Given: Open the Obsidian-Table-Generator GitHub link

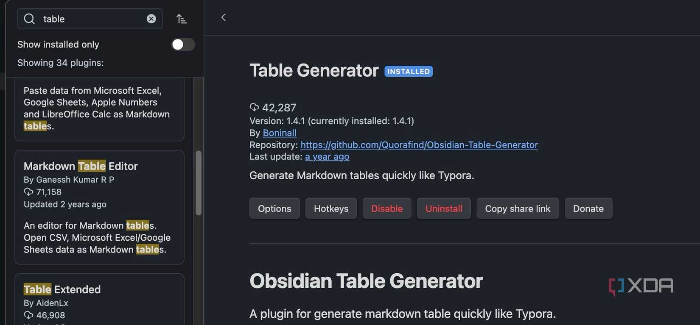Looking at the screenshot, I should [419, 144].
